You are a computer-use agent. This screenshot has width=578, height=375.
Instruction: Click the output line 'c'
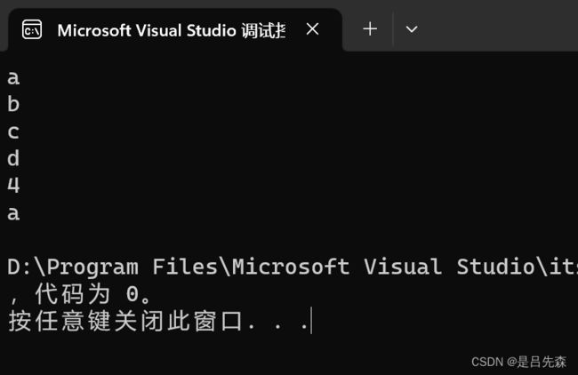(13, 132)
